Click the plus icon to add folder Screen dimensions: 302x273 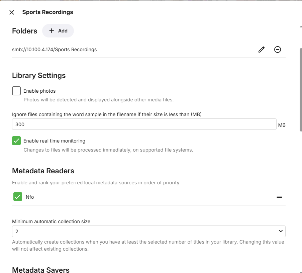pos(52,31)
